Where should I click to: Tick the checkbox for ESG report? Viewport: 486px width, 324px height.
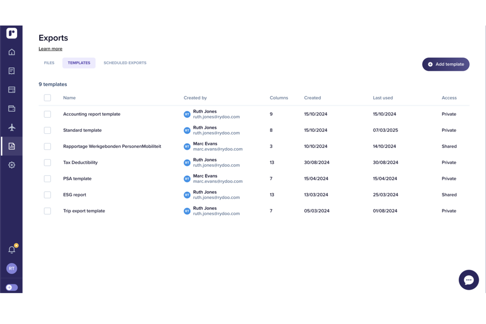(x=47, y=195)
